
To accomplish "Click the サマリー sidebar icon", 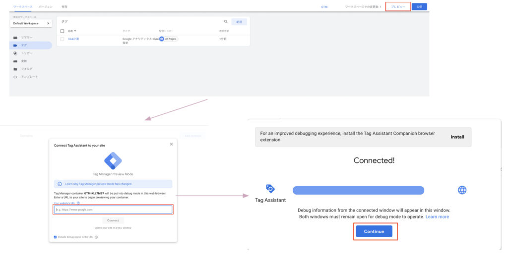I will coord(15,38).
